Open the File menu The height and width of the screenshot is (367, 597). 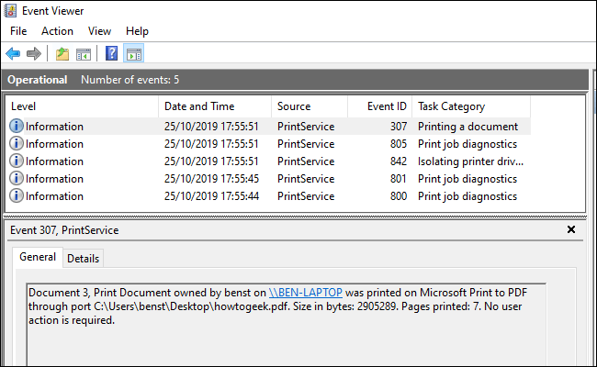18,31
